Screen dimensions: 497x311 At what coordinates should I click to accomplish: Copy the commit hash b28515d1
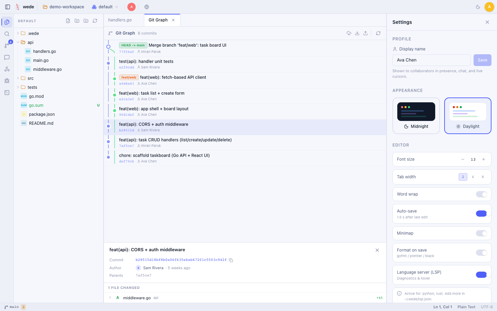[x=231, y=260]
